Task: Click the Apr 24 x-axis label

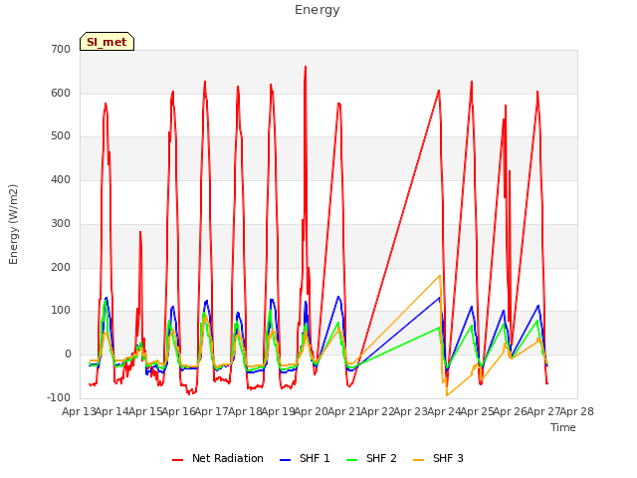Action: (x=444, y=411)
